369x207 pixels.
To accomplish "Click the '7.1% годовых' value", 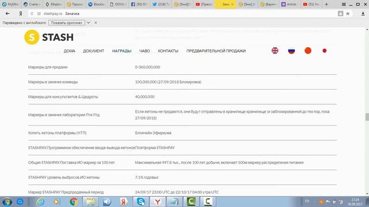I will pos(146,177).
